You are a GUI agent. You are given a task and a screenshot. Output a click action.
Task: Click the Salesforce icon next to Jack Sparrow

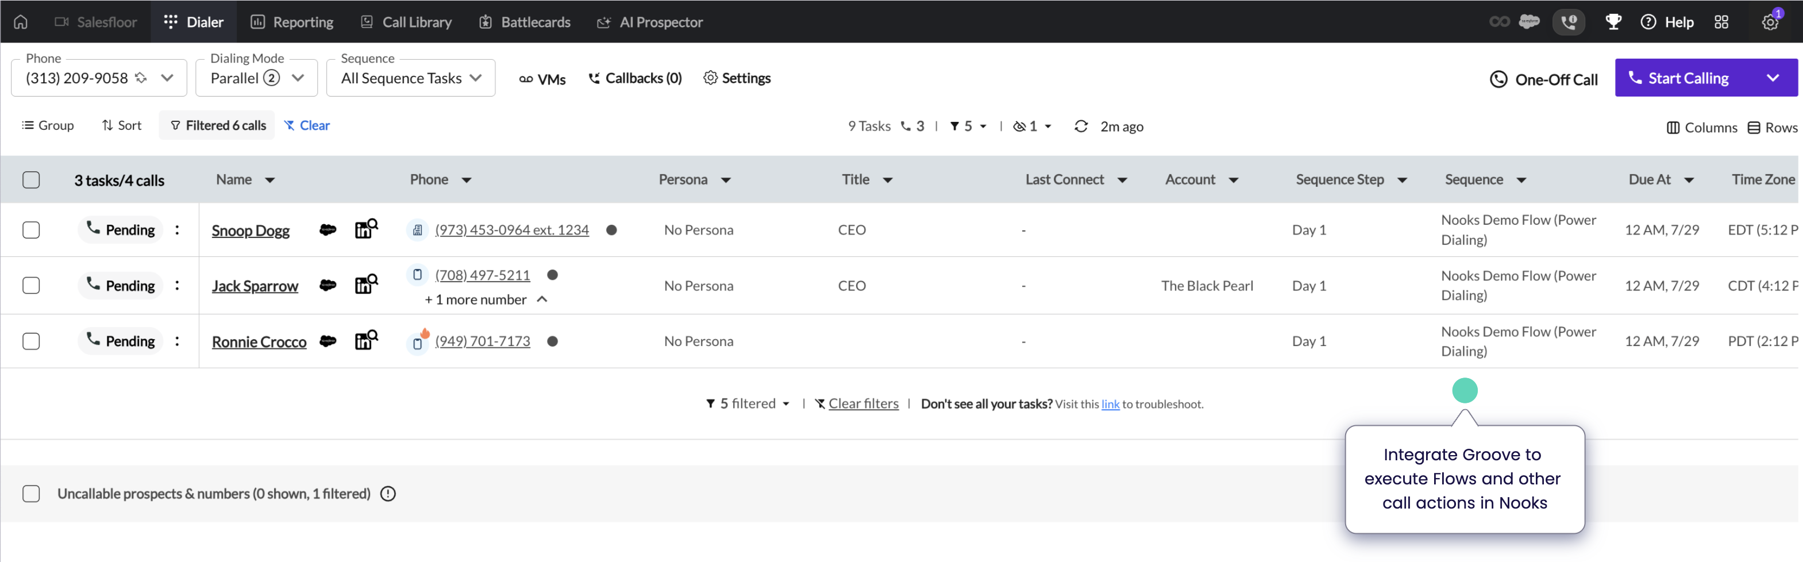click(328, 285)
